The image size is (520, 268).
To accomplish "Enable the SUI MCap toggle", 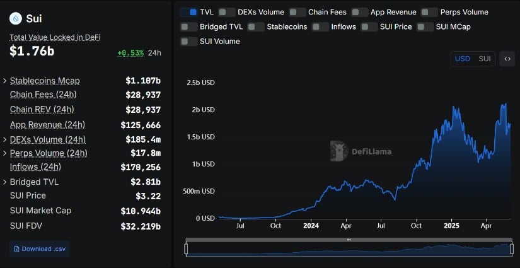I will coord(425,27).
